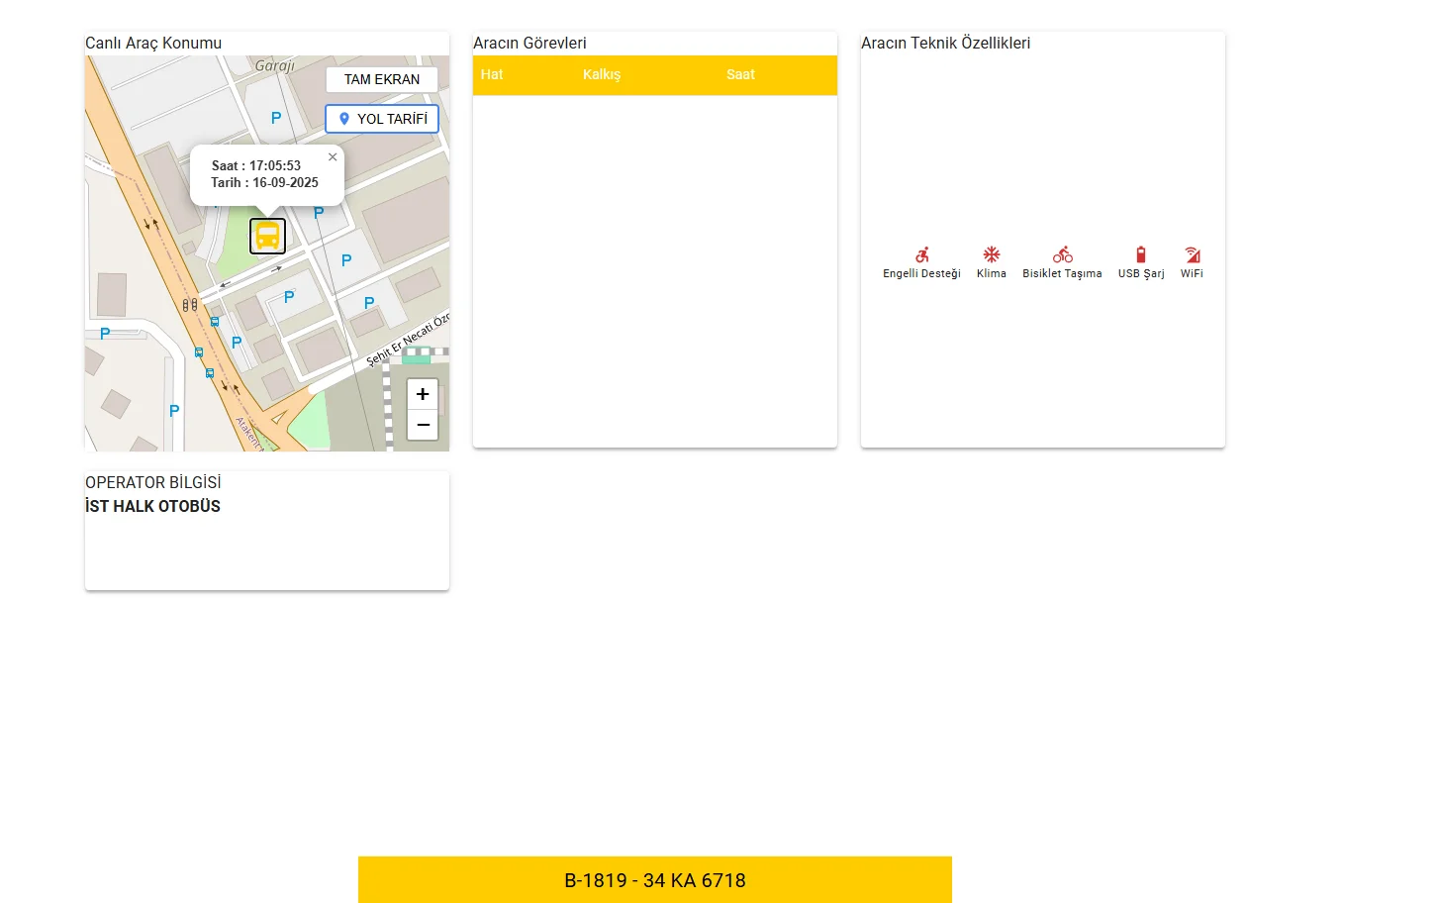Close the Saat/Tarih popup on the map

[333, 157]
